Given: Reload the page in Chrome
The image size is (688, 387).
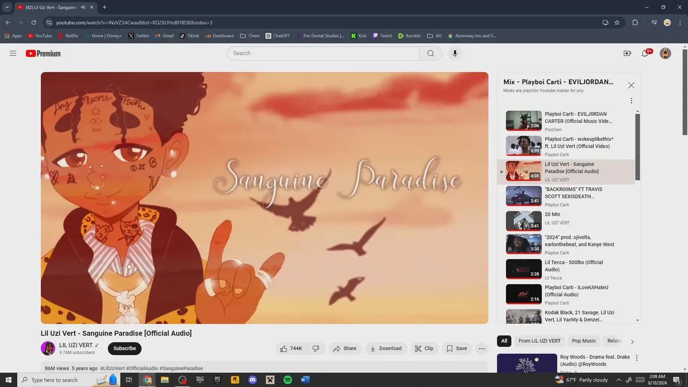Looking at the screenshot, I should (33, 23).
